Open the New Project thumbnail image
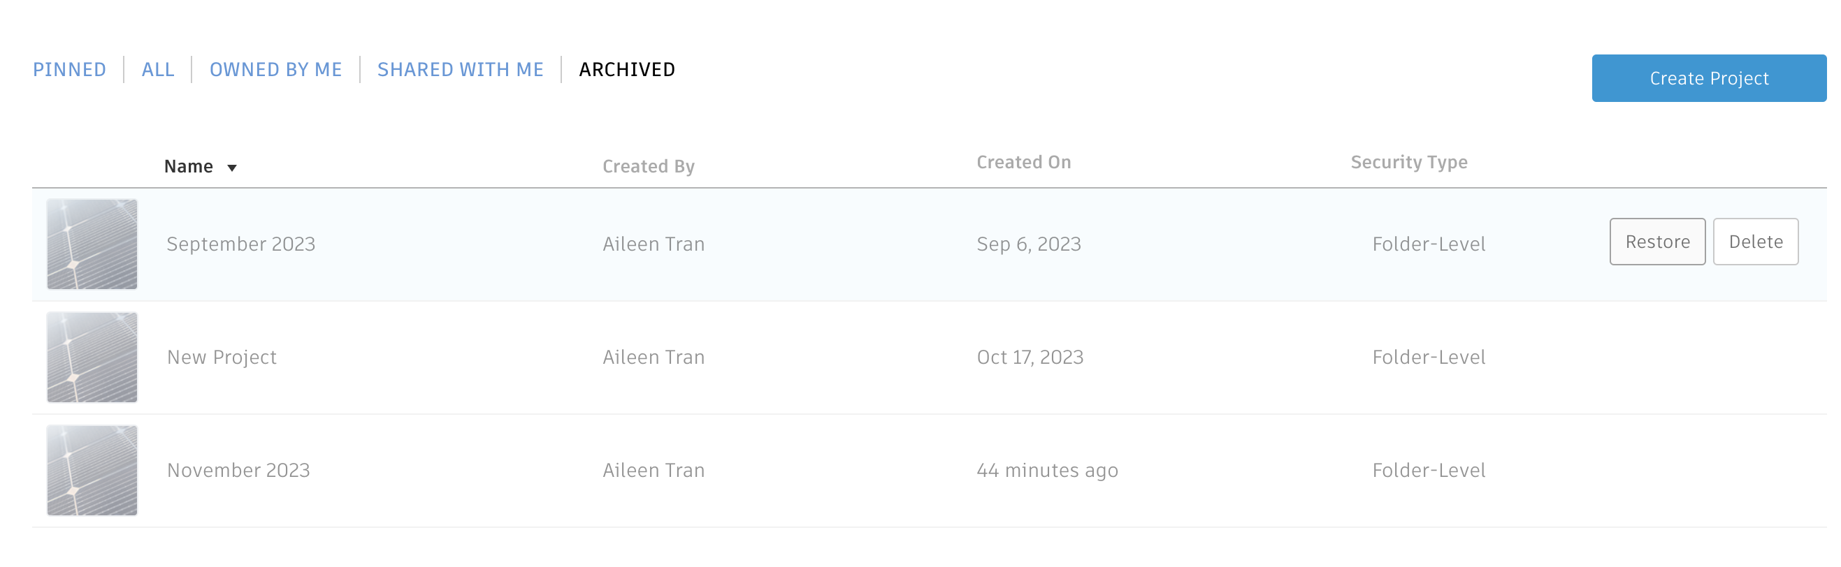The width and height of the screenshot is (1841, 567). point(92,357)
